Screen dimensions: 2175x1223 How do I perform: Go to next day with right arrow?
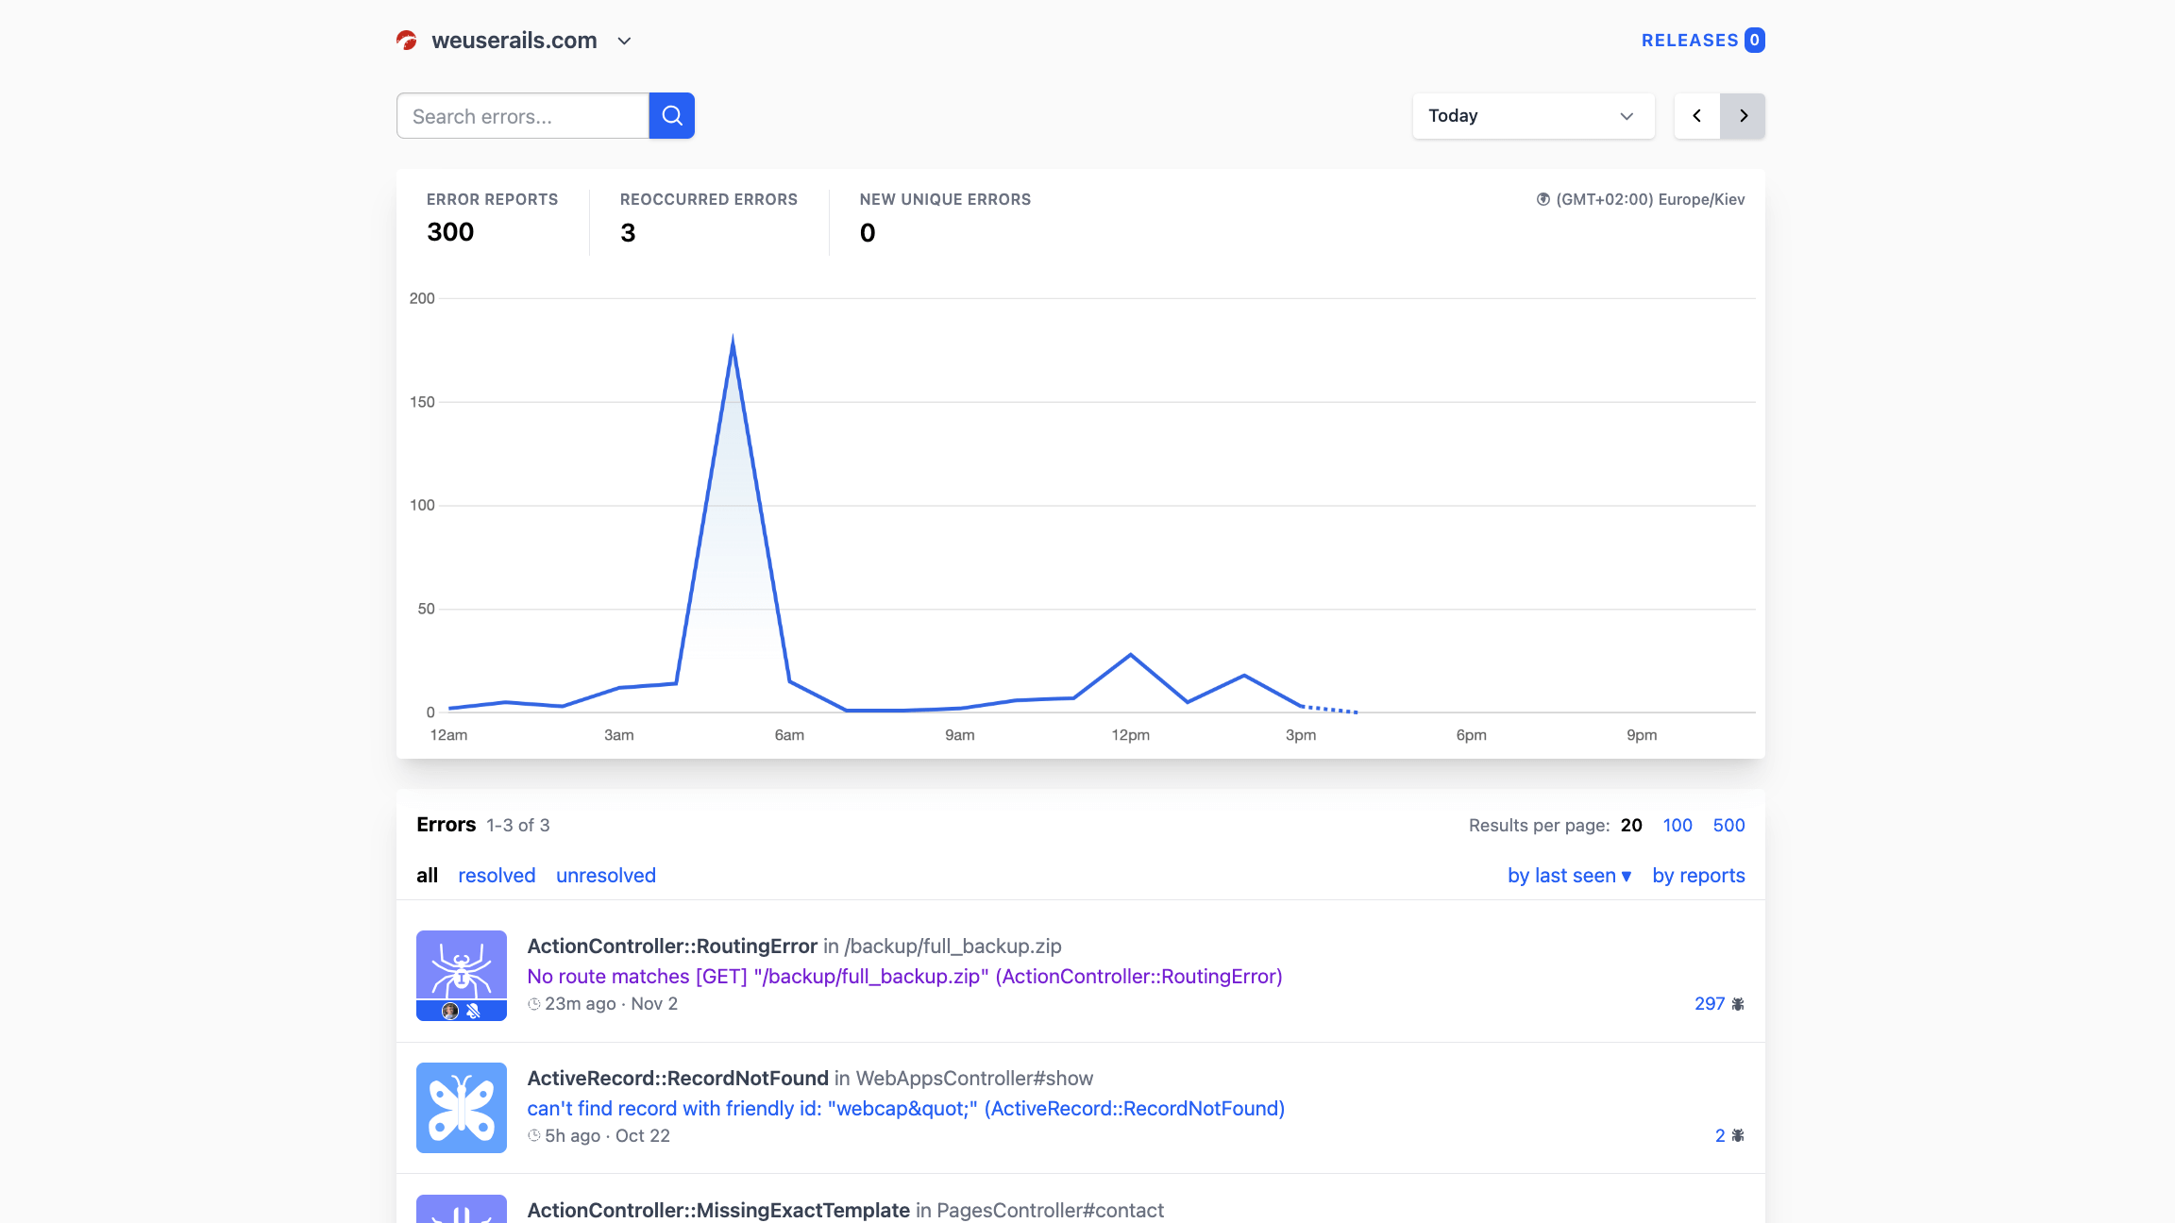point(1743,115)
